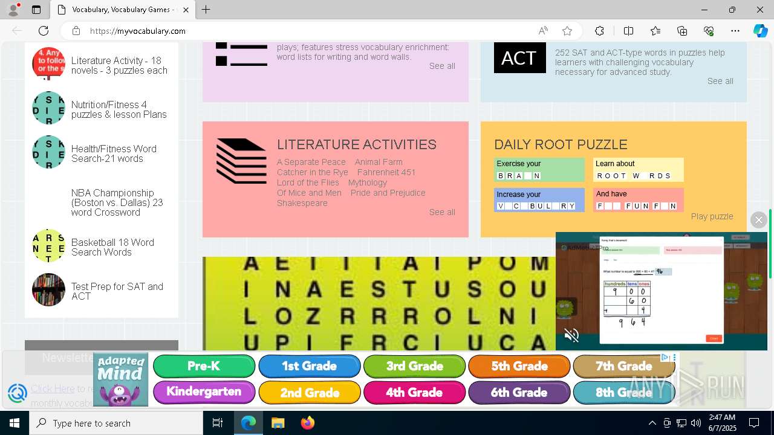Open Shakespeare link
The image size is (774, 435).
point(302,203)
